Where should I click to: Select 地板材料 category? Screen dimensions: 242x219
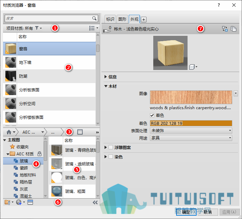point(23,175)
